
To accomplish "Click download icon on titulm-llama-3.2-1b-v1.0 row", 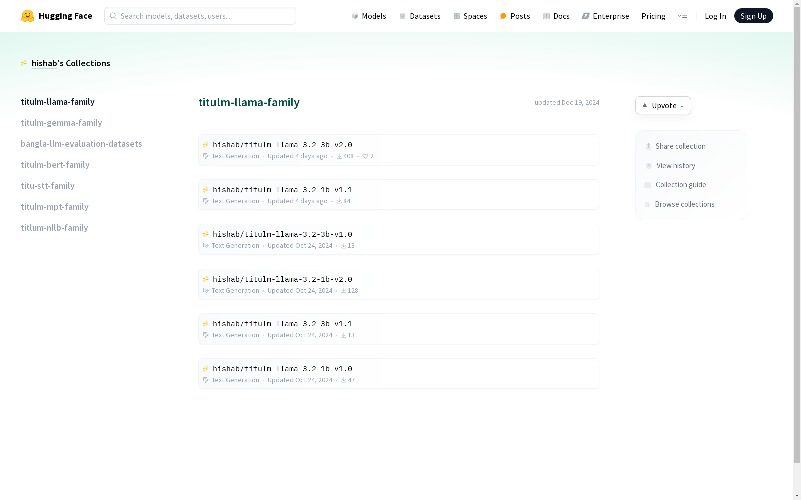I will point(344,380).
